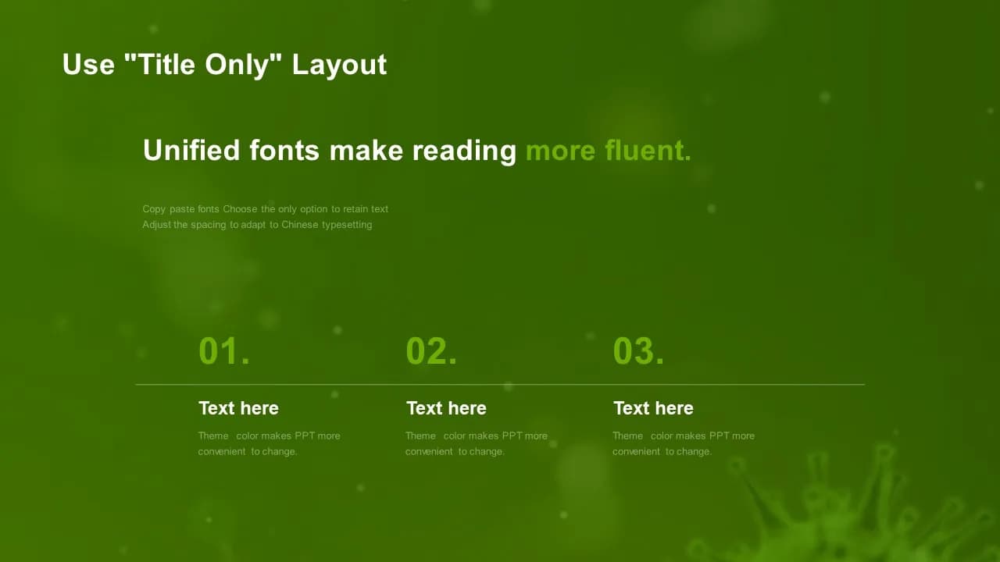The height and width of the screenshot is (562, 1000).
Task: Select the title 'Use "Title Only" Layout'
Action: point(224,64)
